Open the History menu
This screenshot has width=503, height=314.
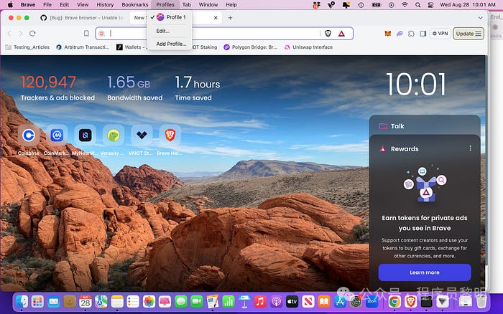[x=105, y=4]
